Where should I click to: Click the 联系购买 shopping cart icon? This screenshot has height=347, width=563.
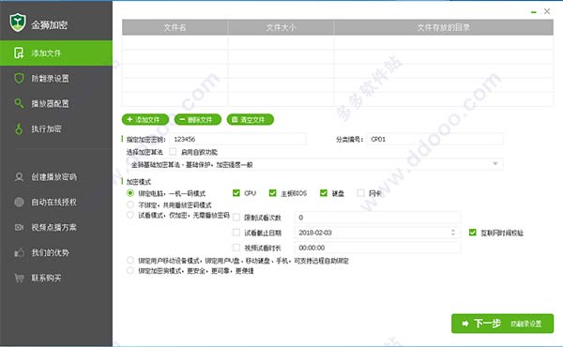coord(19,278)
